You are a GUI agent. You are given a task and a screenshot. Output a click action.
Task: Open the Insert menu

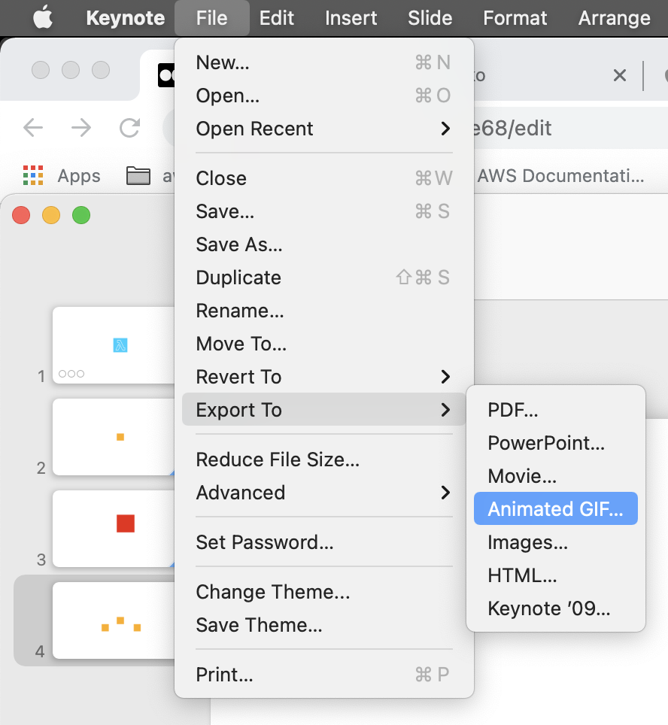[351, 18]
